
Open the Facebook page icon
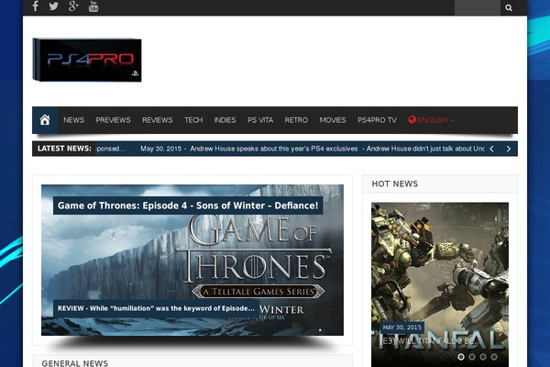click(35, 6)
